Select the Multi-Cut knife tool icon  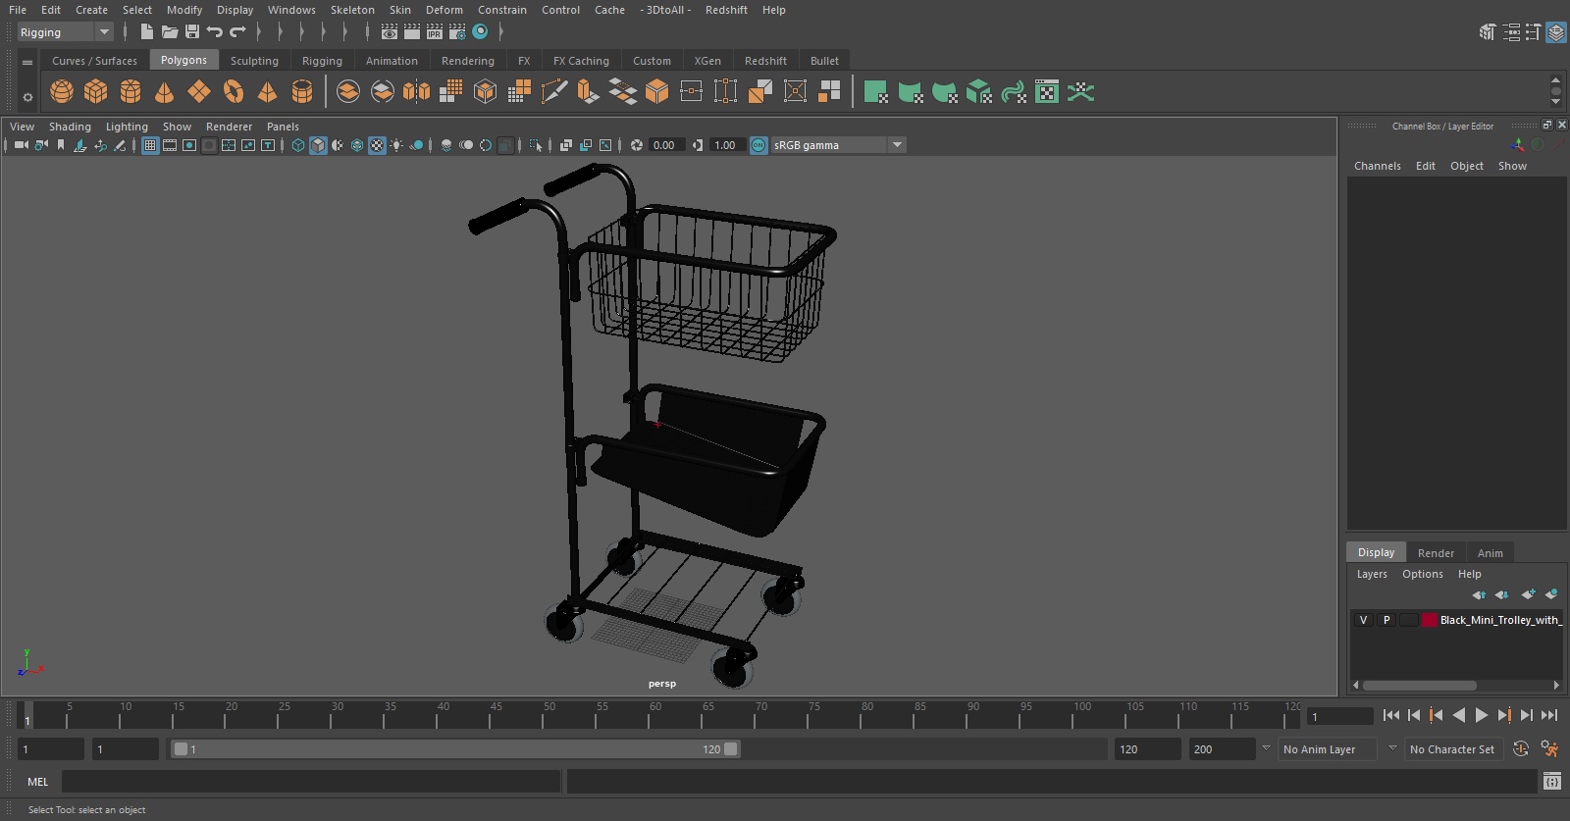tap(554, 92)
